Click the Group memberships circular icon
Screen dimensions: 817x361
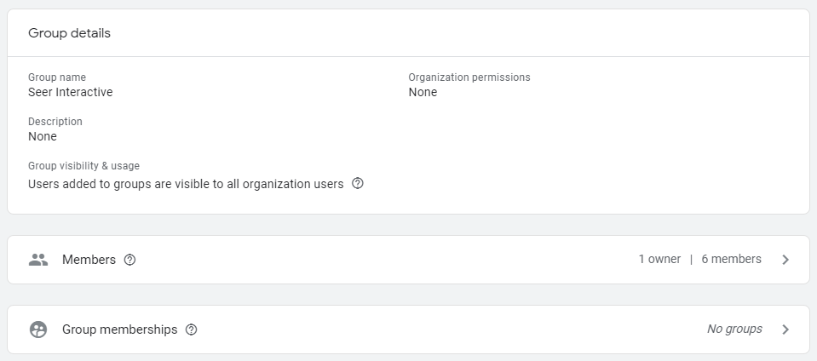[38, 329]
